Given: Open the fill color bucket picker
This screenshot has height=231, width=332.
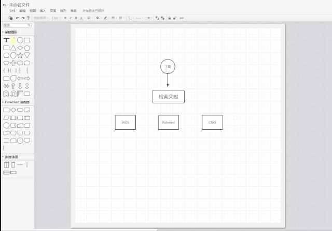Looking at the screenshot, I should [97, 18].
